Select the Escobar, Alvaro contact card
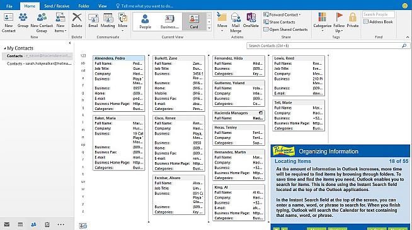 pos(179,195)
